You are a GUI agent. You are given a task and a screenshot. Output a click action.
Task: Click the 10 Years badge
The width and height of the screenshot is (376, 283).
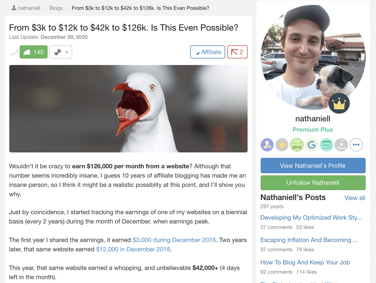click(x=341, y=145)
